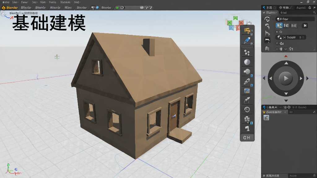The height and width of the screenshot is (178, 317).
Task: Click the circular target ring tool
Action: click(247, 110)
